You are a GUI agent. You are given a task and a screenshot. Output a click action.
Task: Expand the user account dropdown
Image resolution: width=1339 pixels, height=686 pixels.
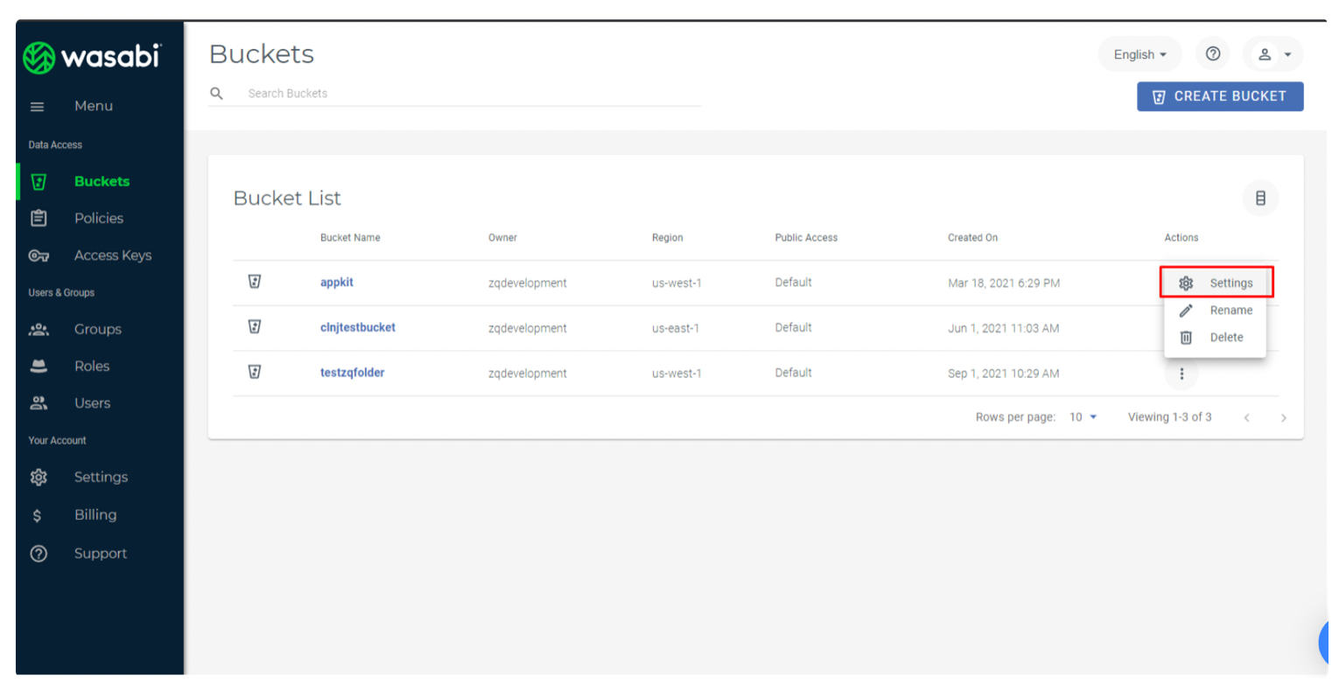[1273, 54]
